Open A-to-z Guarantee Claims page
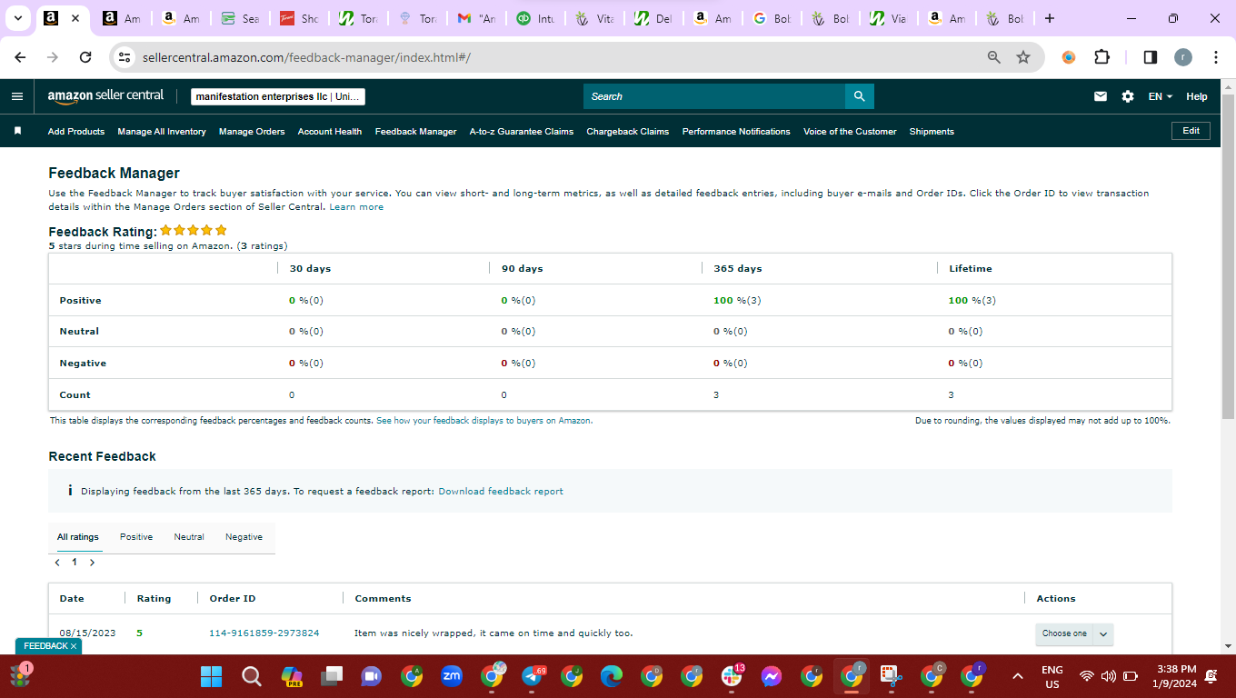Screen dimensions: 1236x698 pyautogui.click(x=522, y=132)
